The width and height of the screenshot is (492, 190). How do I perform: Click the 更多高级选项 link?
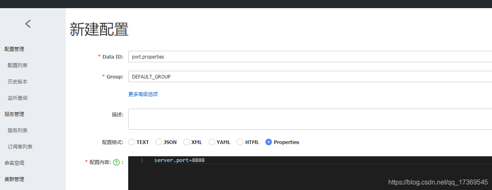(x=143, y=94)
